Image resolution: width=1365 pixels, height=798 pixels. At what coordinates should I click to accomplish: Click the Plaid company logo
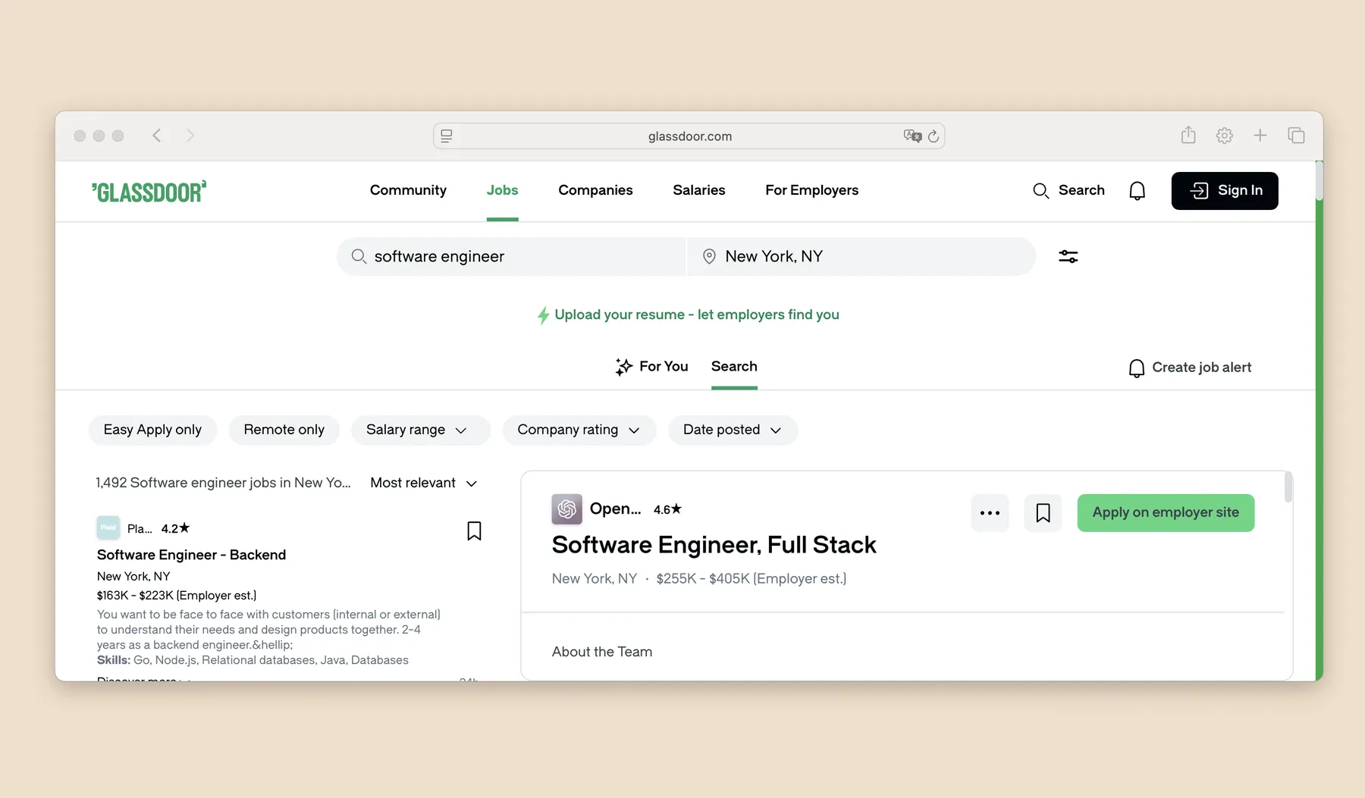[108, 528]
